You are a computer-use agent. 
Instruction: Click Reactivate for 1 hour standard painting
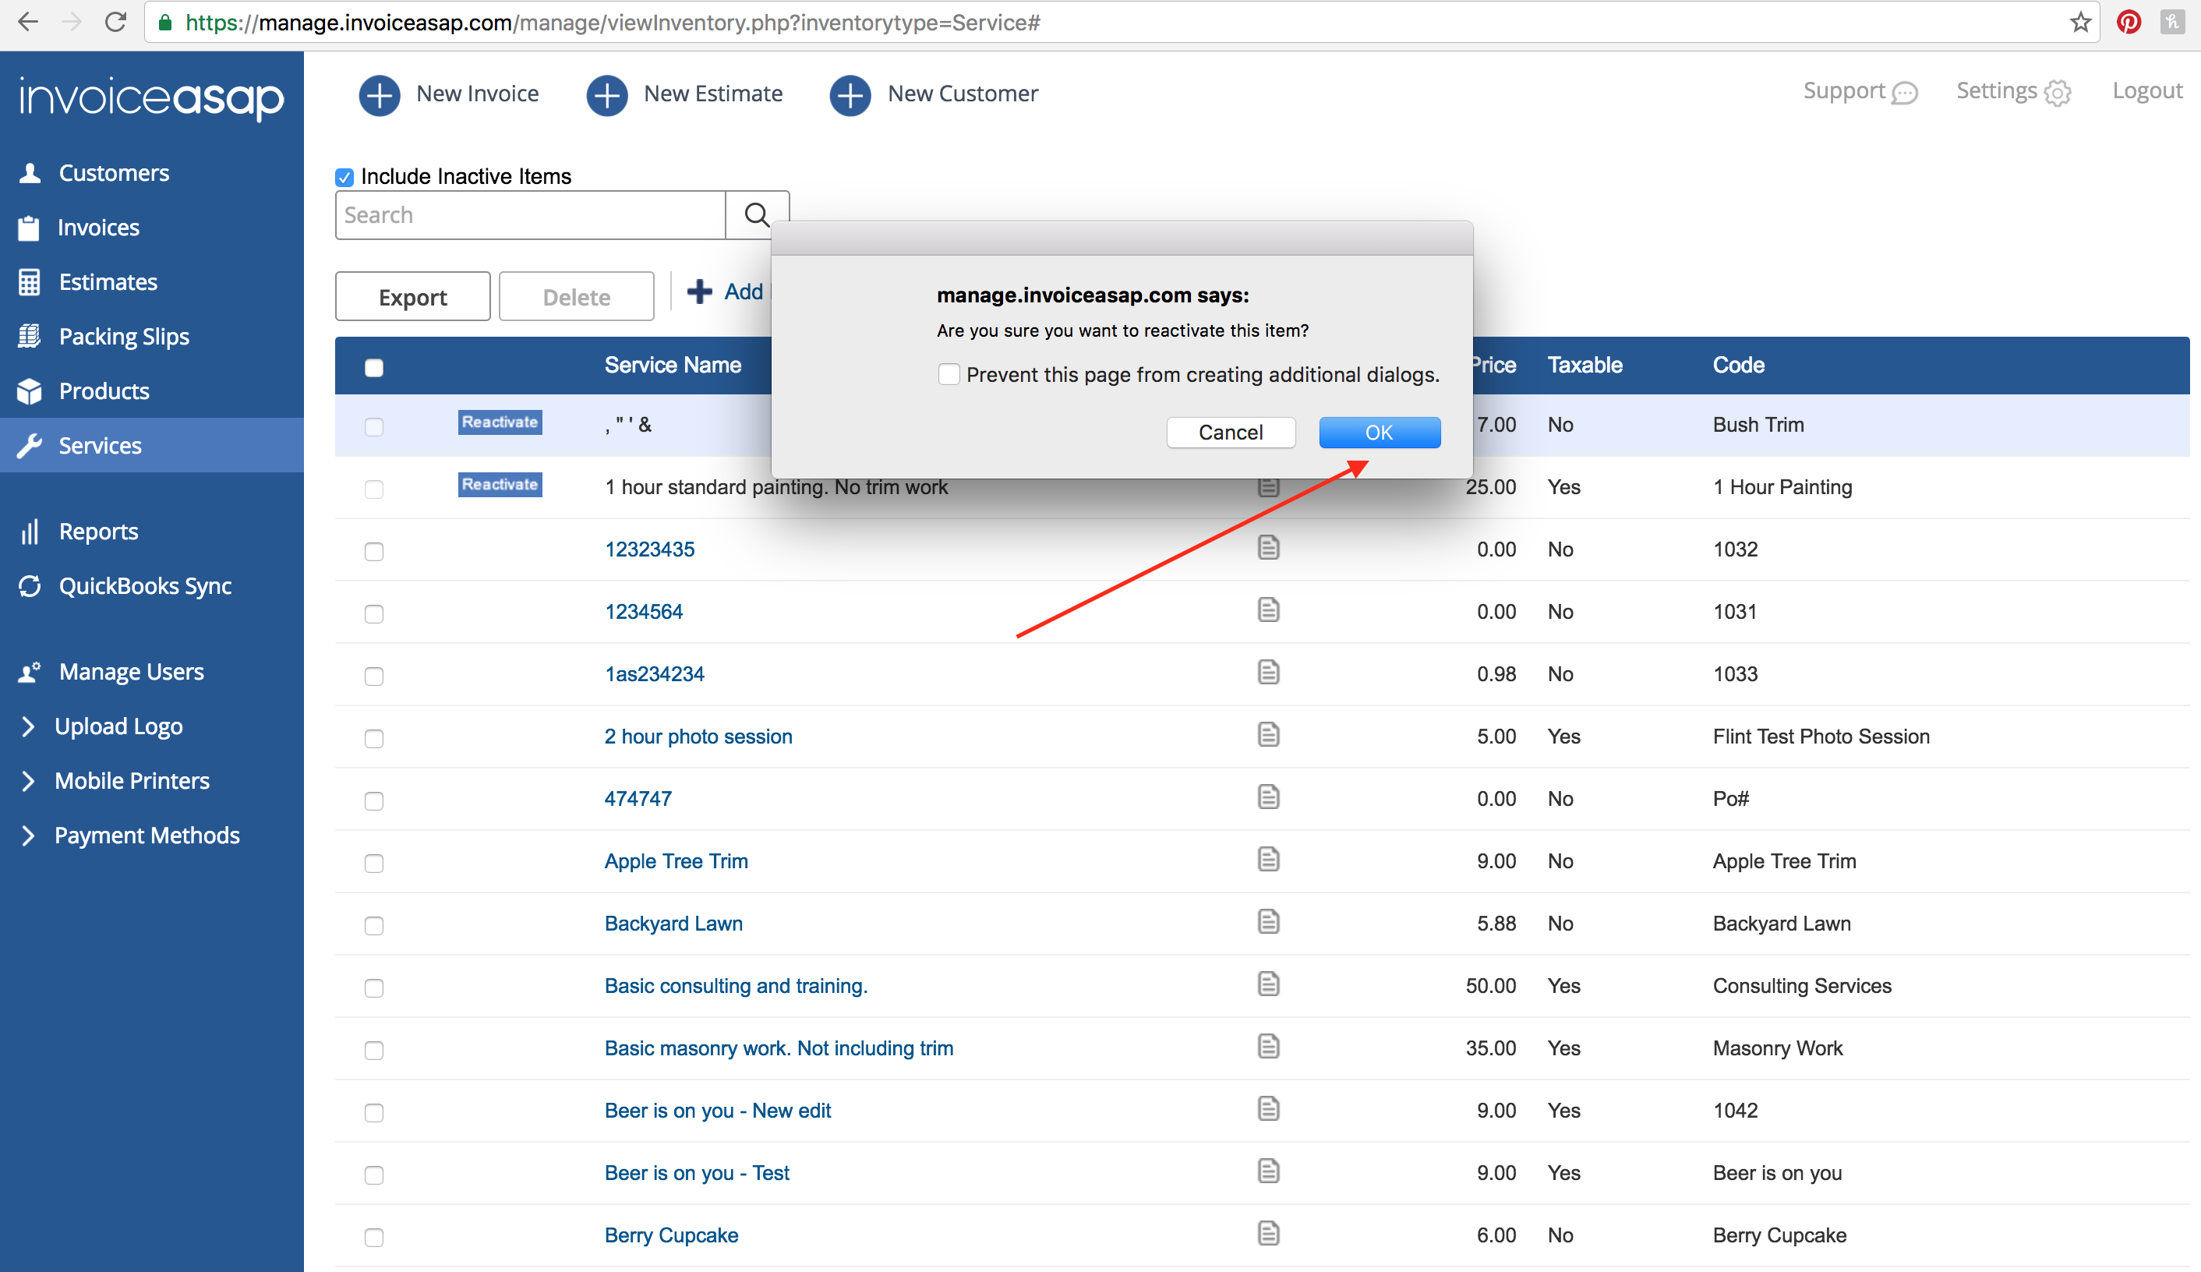point(500,484)
